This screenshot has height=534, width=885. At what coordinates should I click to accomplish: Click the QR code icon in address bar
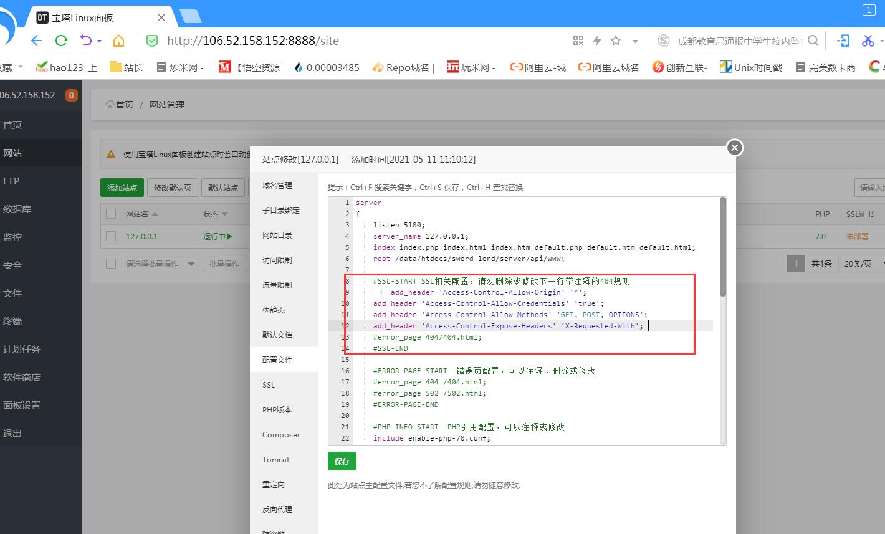click(x=578, y=41)
